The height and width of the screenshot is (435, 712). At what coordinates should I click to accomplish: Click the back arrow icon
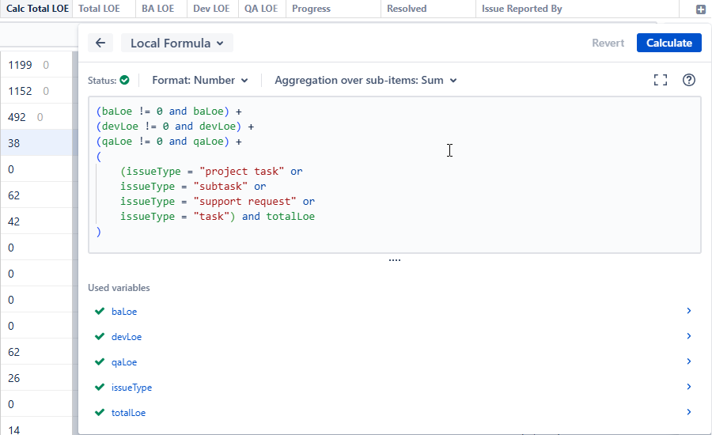pos(100,43)
